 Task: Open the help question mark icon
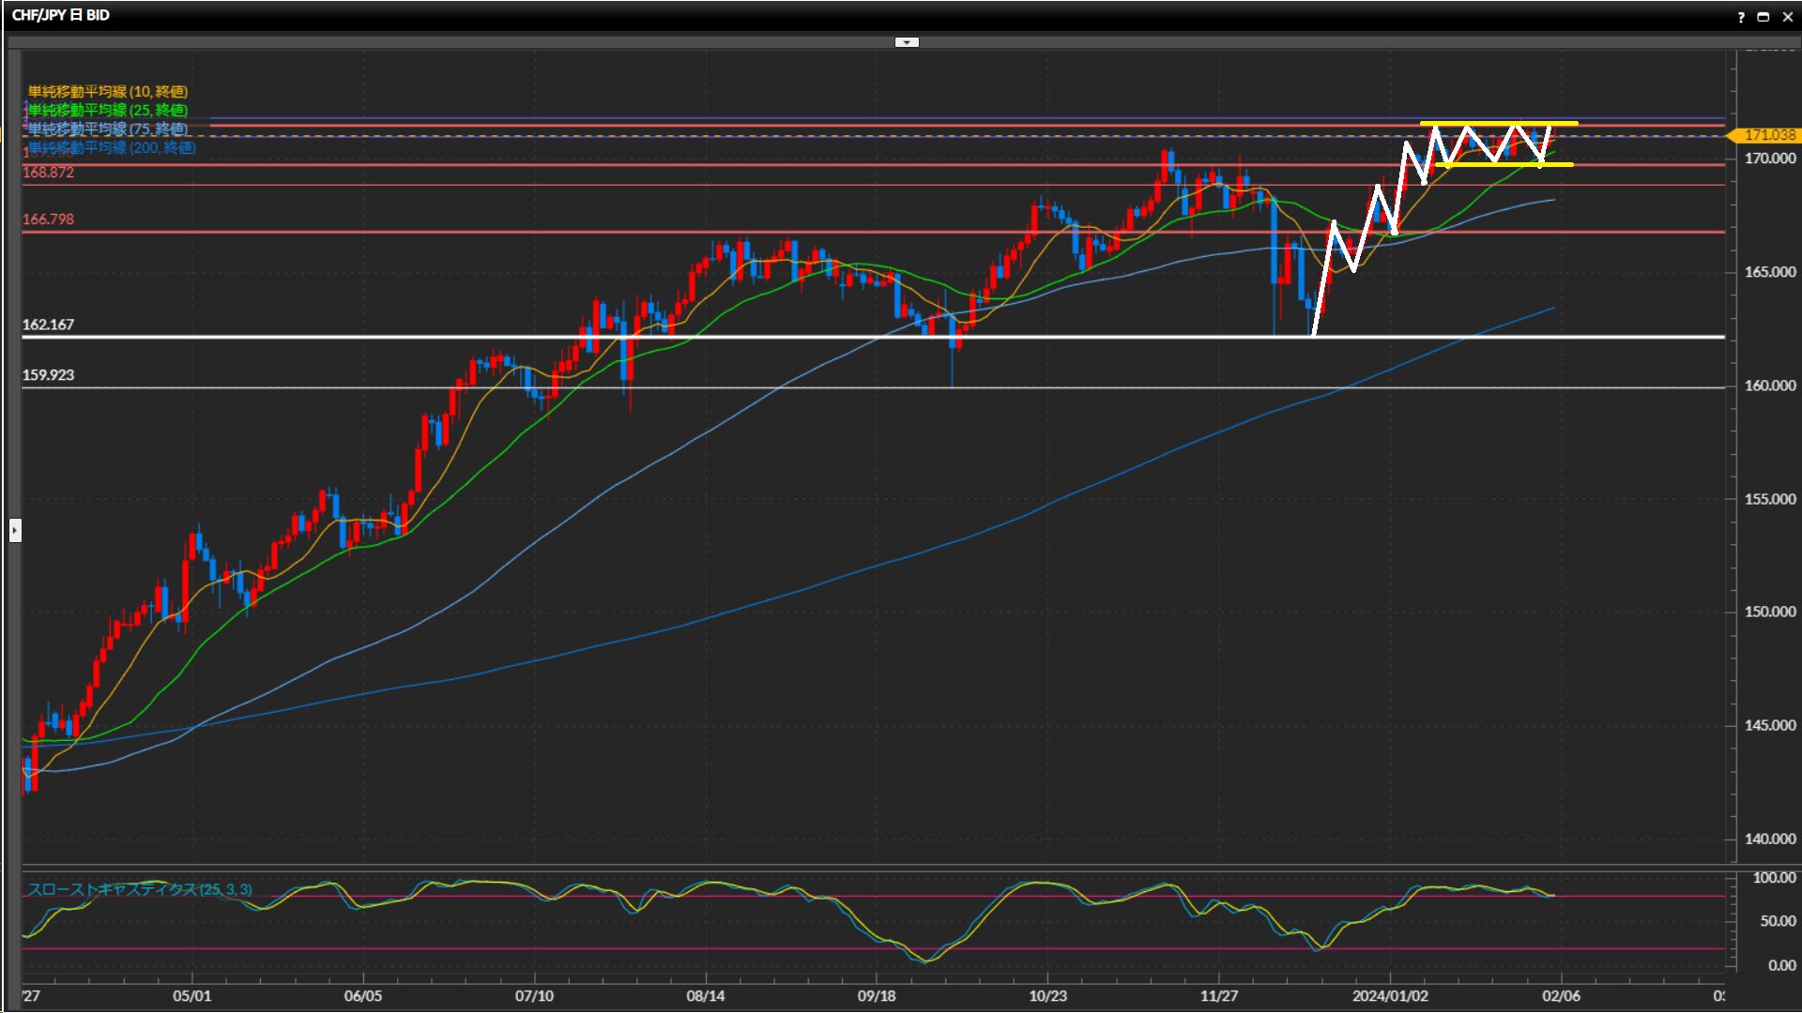tap(1741, 17)
